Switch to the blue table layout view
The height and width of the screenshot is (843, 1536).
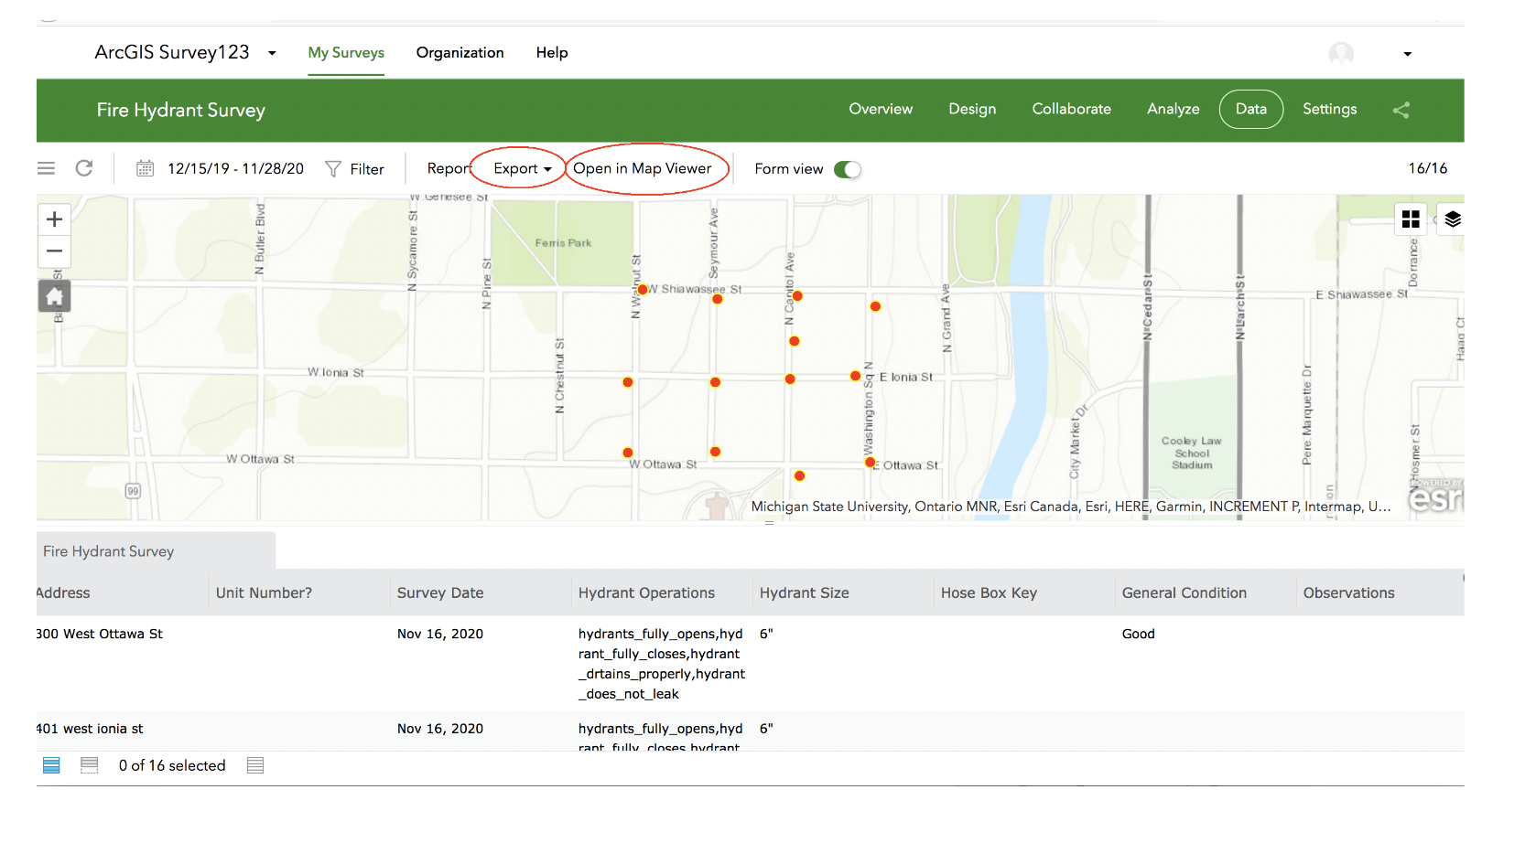click(51, 765)
